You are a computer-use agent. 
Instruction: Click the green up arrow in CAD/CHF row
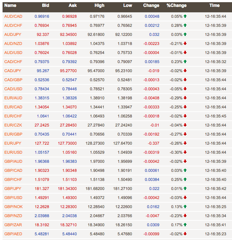click(x=185, y=62)
